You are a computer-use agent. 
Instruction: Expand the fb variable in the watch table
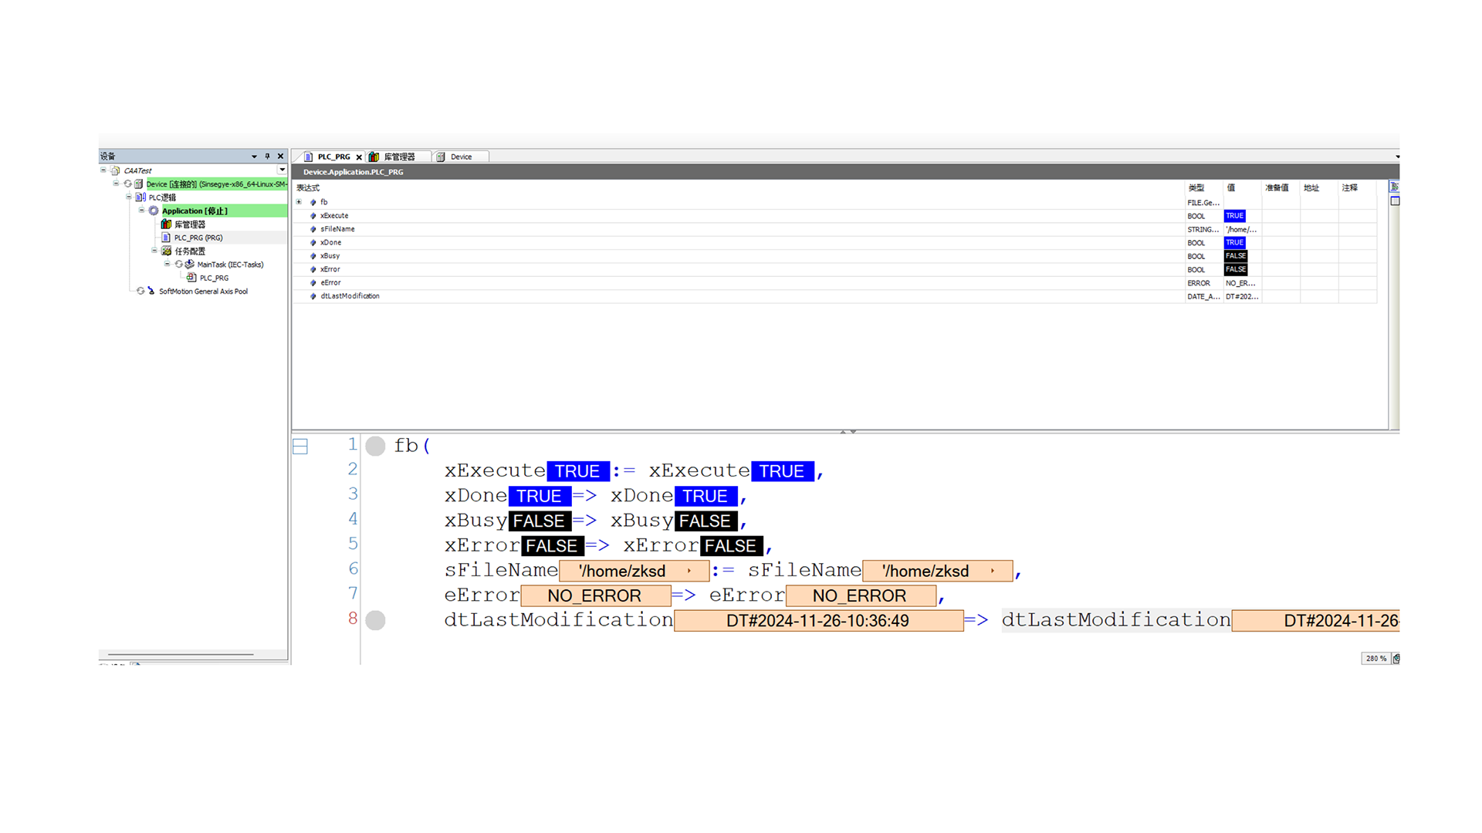tap(299, 202)
